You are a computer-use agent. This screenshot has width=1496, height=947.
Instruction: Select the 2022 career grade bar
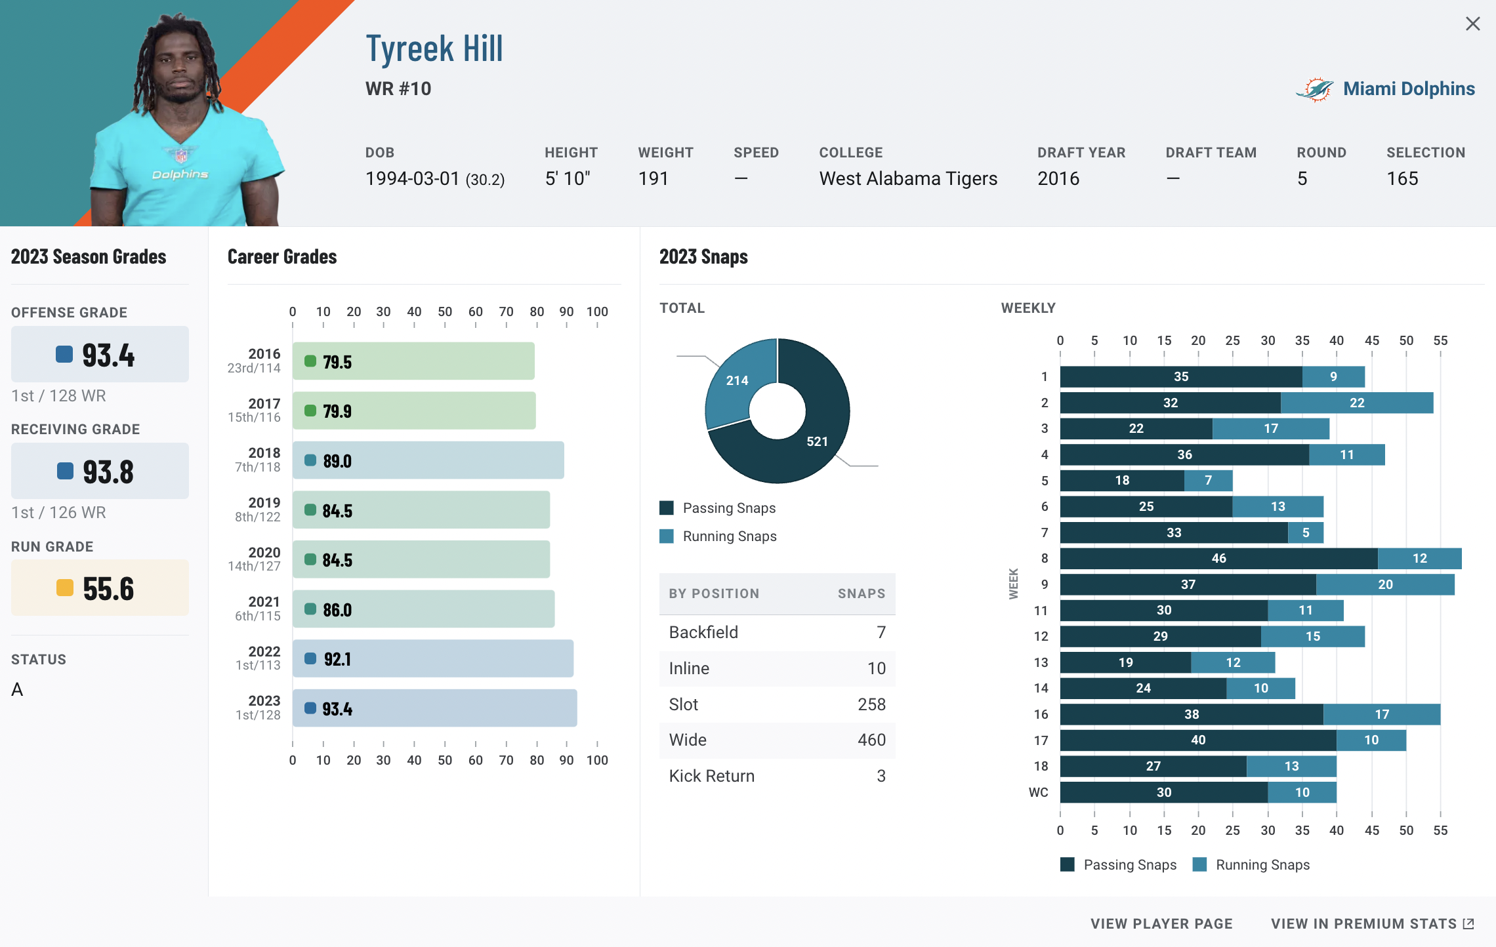[433, 658]
